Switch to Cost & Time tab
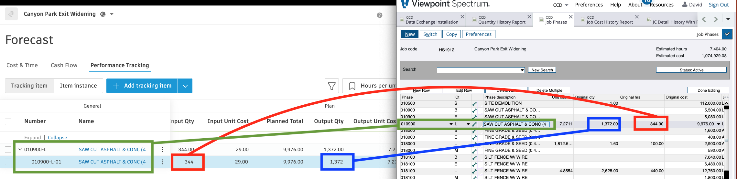 [22, 65]
